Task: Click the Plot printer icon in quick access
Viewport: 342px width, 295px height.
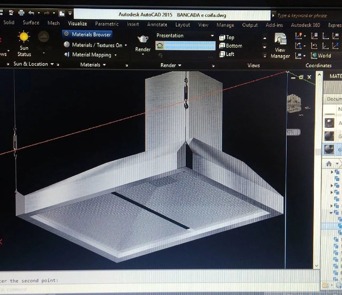Action: pos(21,12)
